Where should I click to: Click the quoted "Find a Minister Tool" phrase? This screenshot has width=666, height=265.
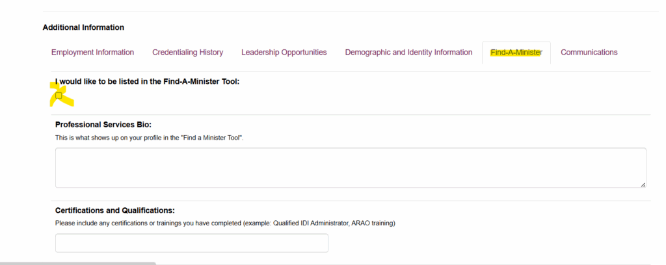tap(209, 138)
